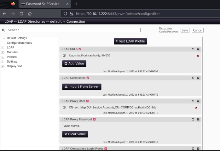220x151 pixels.
Task: Select Default Settings in the sidebar
Action: coord(17,38)
